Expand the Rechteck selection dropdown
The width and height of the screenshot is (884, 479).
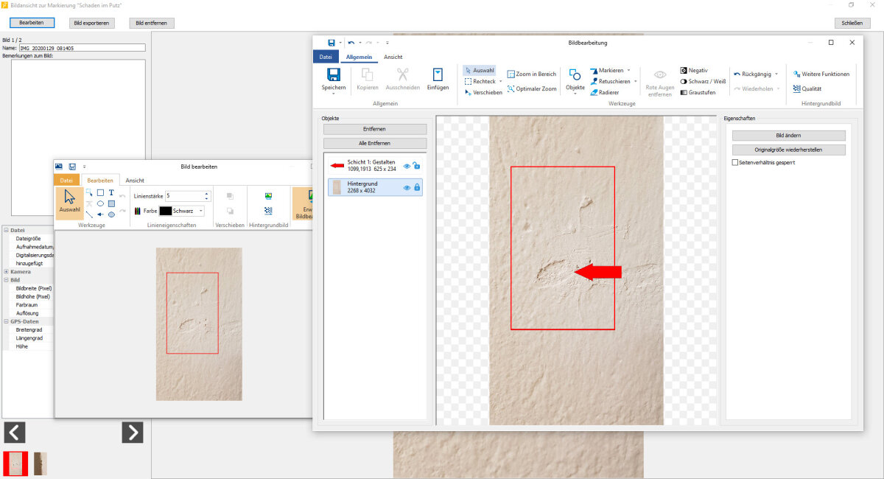501,81
